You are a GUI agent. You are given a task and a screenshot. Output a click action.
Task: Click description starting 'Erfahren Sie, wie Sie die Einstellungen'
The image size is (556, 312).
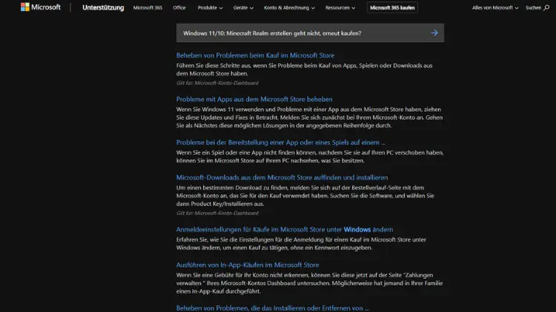(301, 243)
